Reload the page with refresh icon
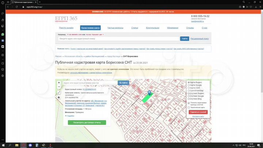Image resolution: width=263 pixels, height=148 pixels. coord(17,7)
